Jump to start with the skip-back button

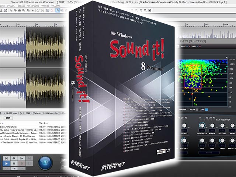[6, 158]
